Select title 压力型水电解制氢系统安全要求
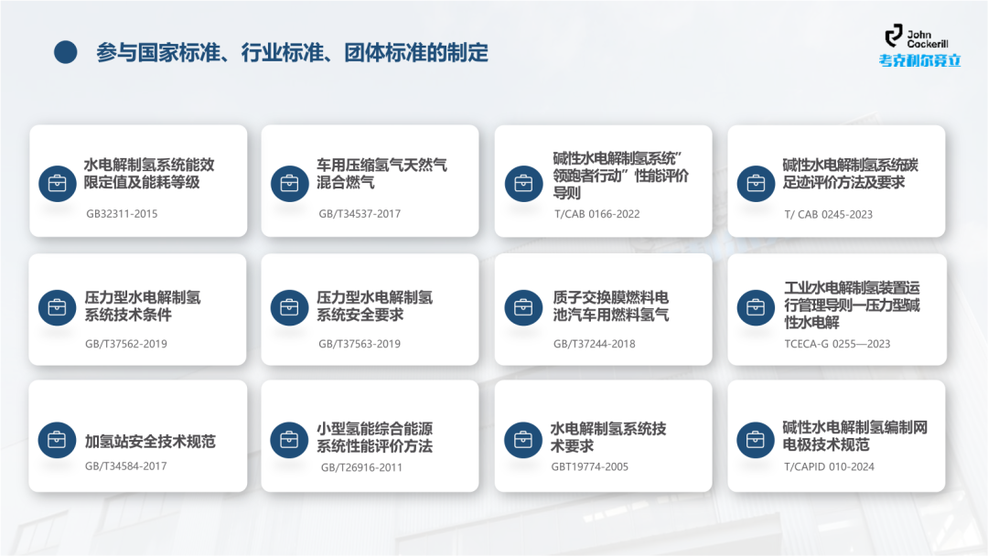Image resolution: width=988 pixels, height=556 pixels. click(375, 306)
